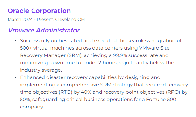Click the first bullet point marker
Image resolution: width=196 pixels, height=117 pixels.
coord(16,41)
